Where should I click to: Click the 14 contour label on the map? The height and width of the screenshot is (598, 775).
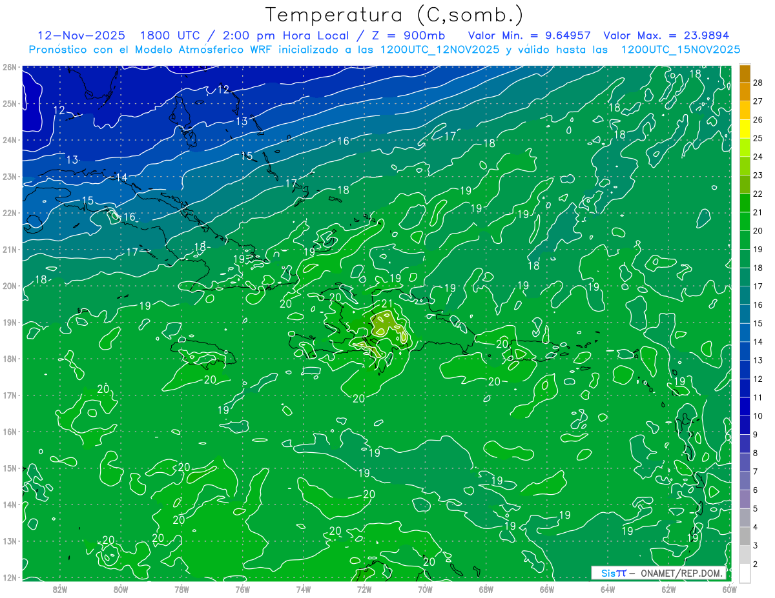[121, 177]
